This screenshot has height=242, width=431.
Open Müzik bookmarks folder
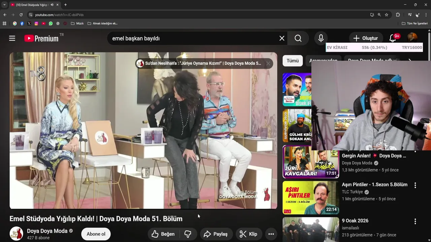(x=77, y=24)
